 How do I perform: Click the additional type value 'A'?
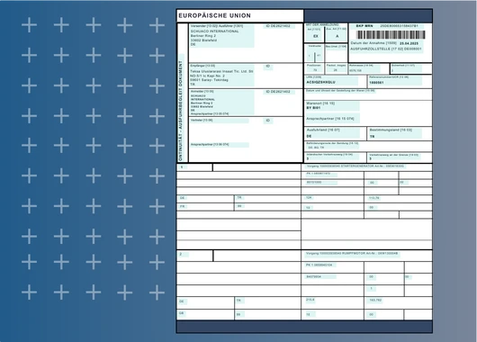pyautogui.click(x=337, y=36)
